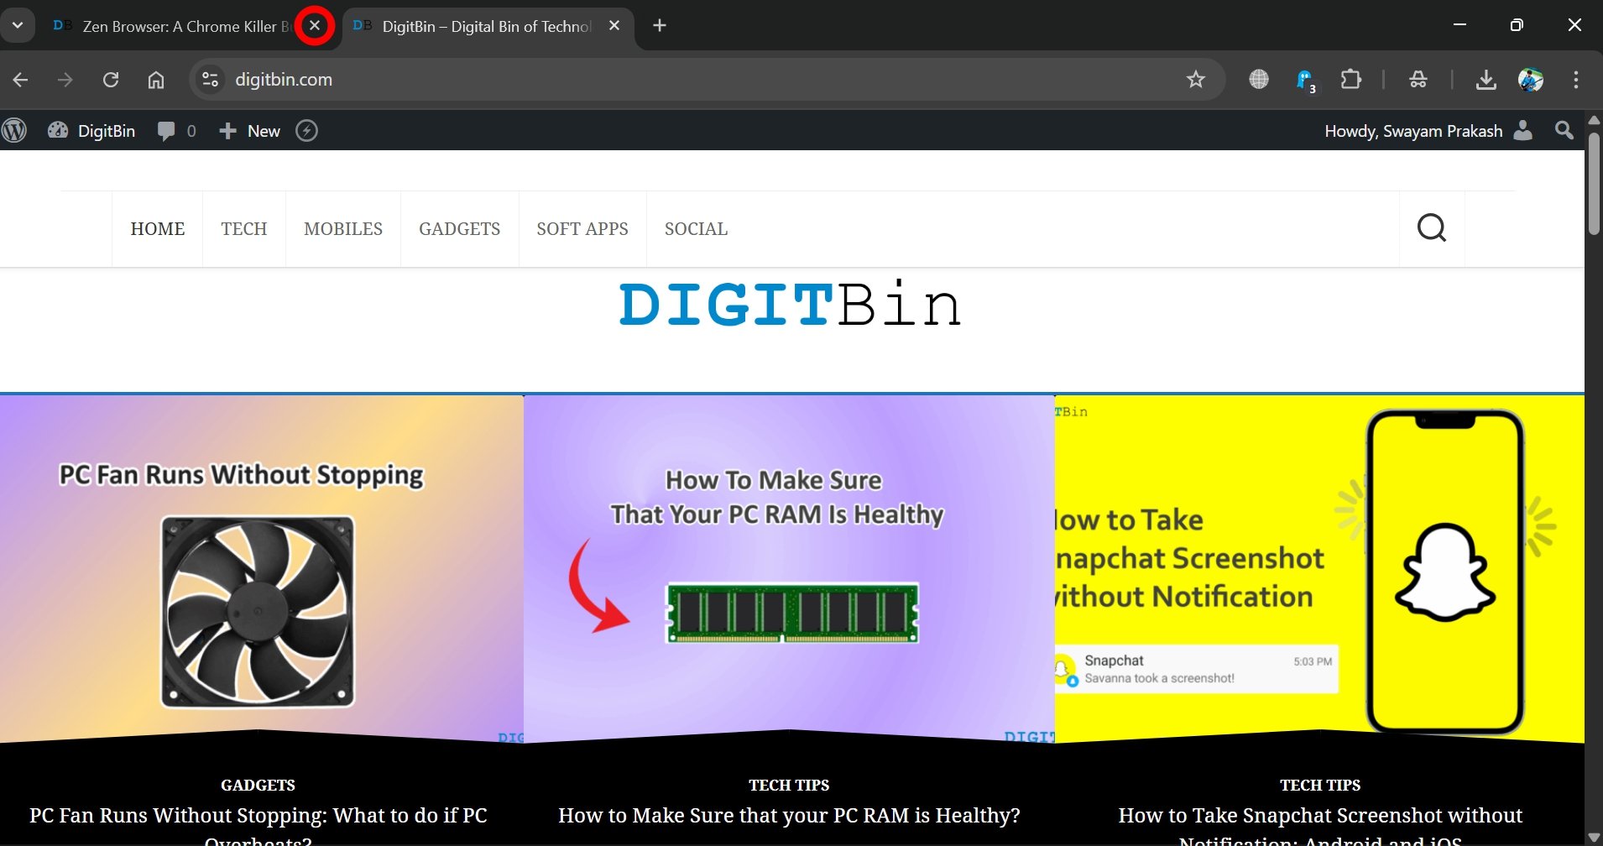Screen dimensions: 1603x846
Task: Click the lightning bolt admin bar icon
Action: 307,131
